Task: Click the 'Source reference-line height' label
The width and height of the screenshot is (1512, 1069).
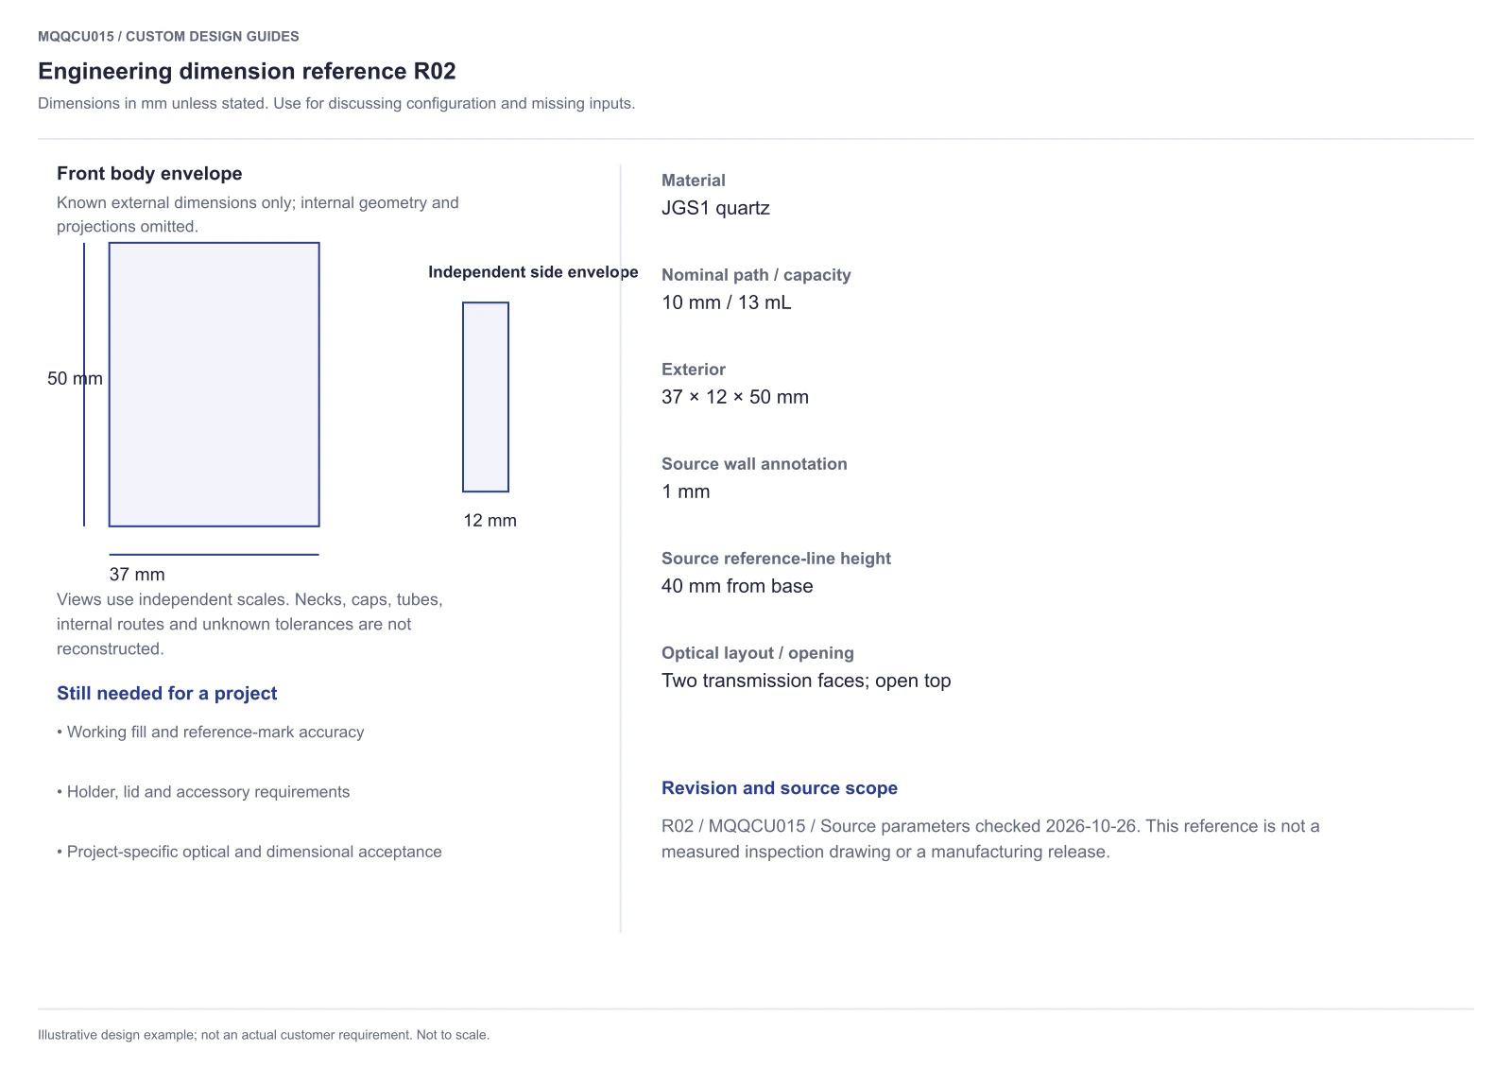Action: [776, 559]
